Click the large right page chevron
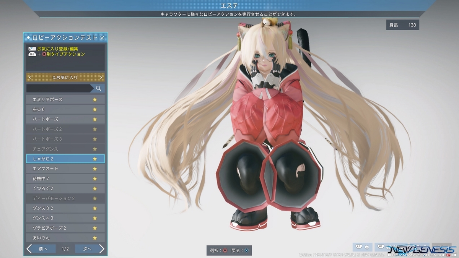This screenshot has height=258, width=459. [101, 249]
